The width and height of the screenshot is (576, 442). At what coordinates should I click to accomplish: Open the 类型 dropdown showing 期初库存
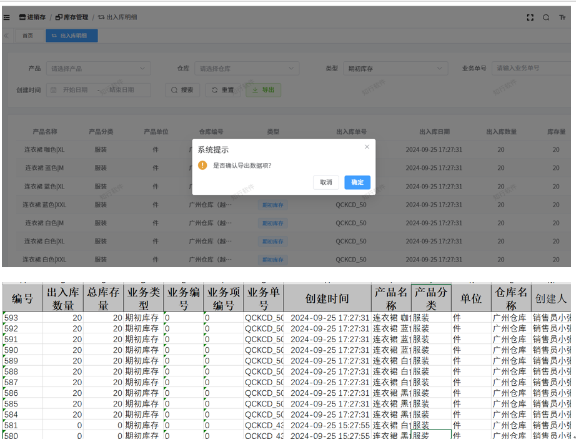point(395,69)
